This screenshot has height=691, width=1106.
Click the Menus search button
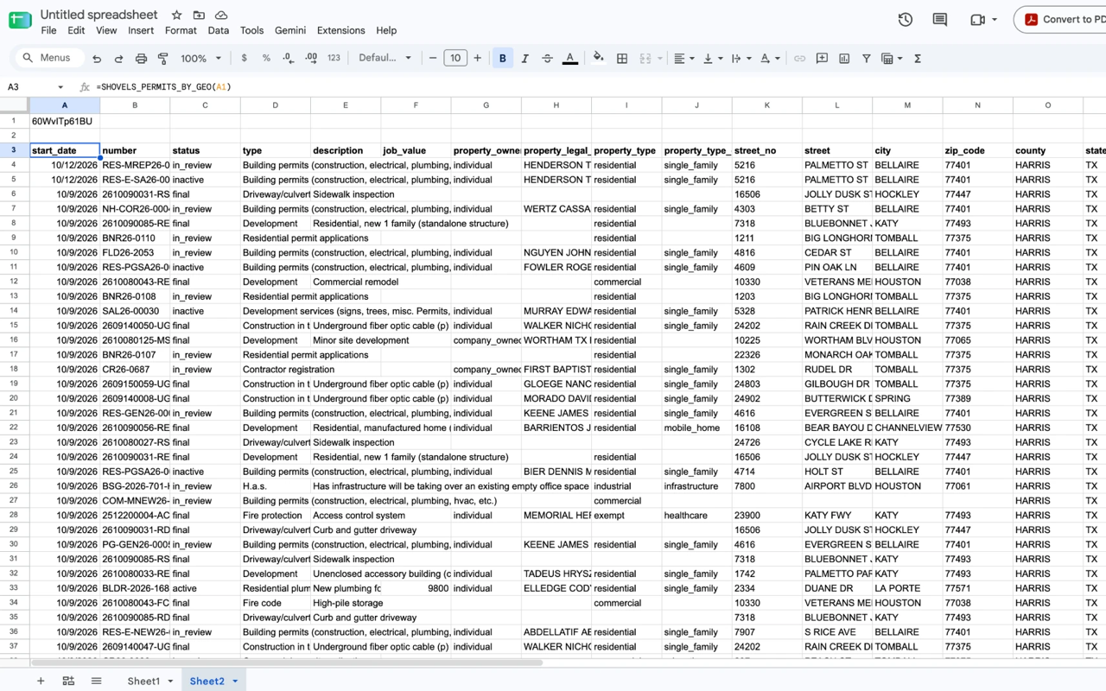[48, 59]
